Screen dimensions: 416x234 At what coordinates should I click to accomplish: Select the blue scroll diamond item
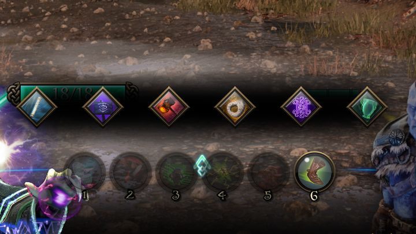(x=36, y=107)
